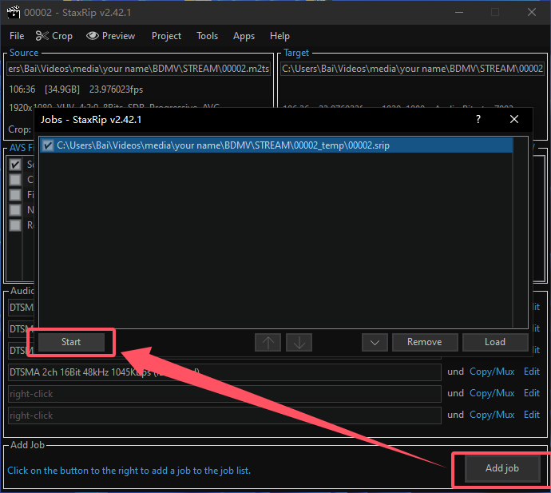Move the selected job down with the arrow
This screenshot has height=493, width=551.
[299, 342]
